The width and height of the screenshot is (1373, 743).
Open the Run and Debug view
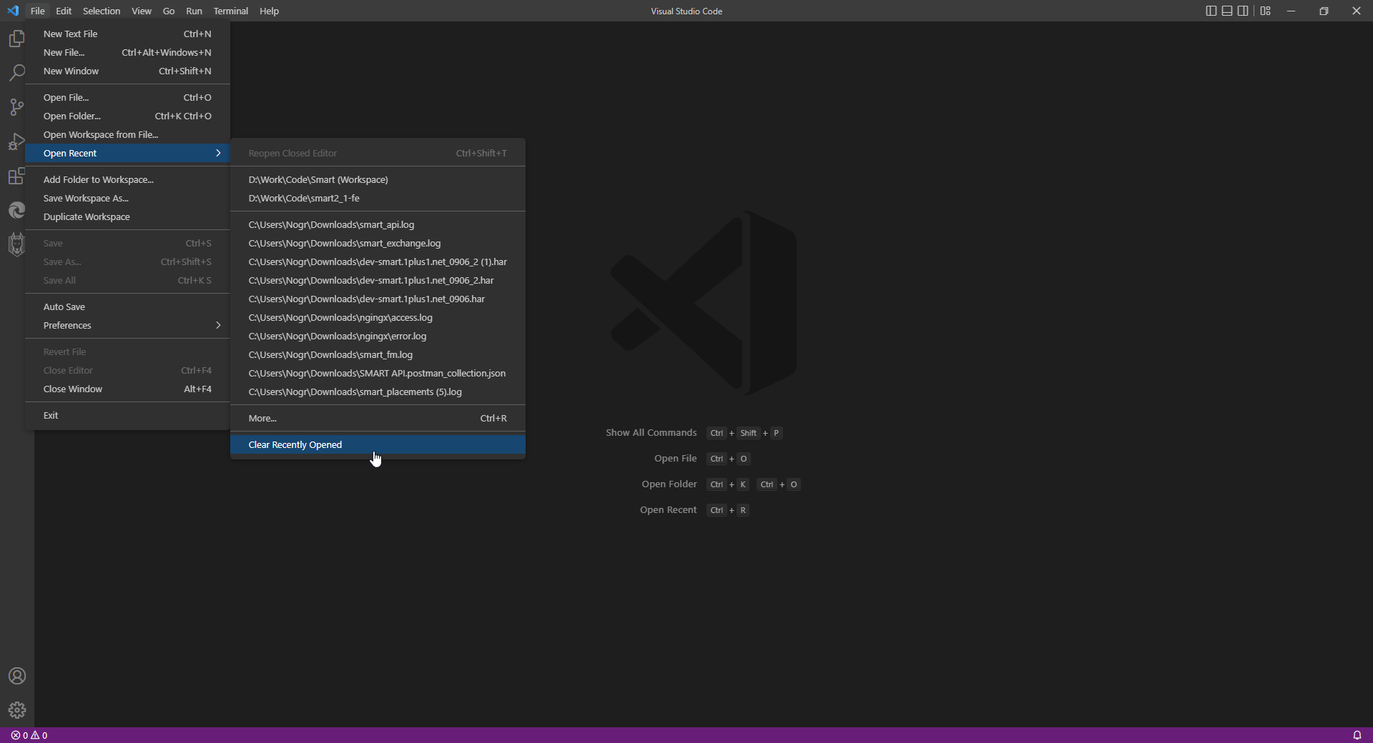[16, 141]
